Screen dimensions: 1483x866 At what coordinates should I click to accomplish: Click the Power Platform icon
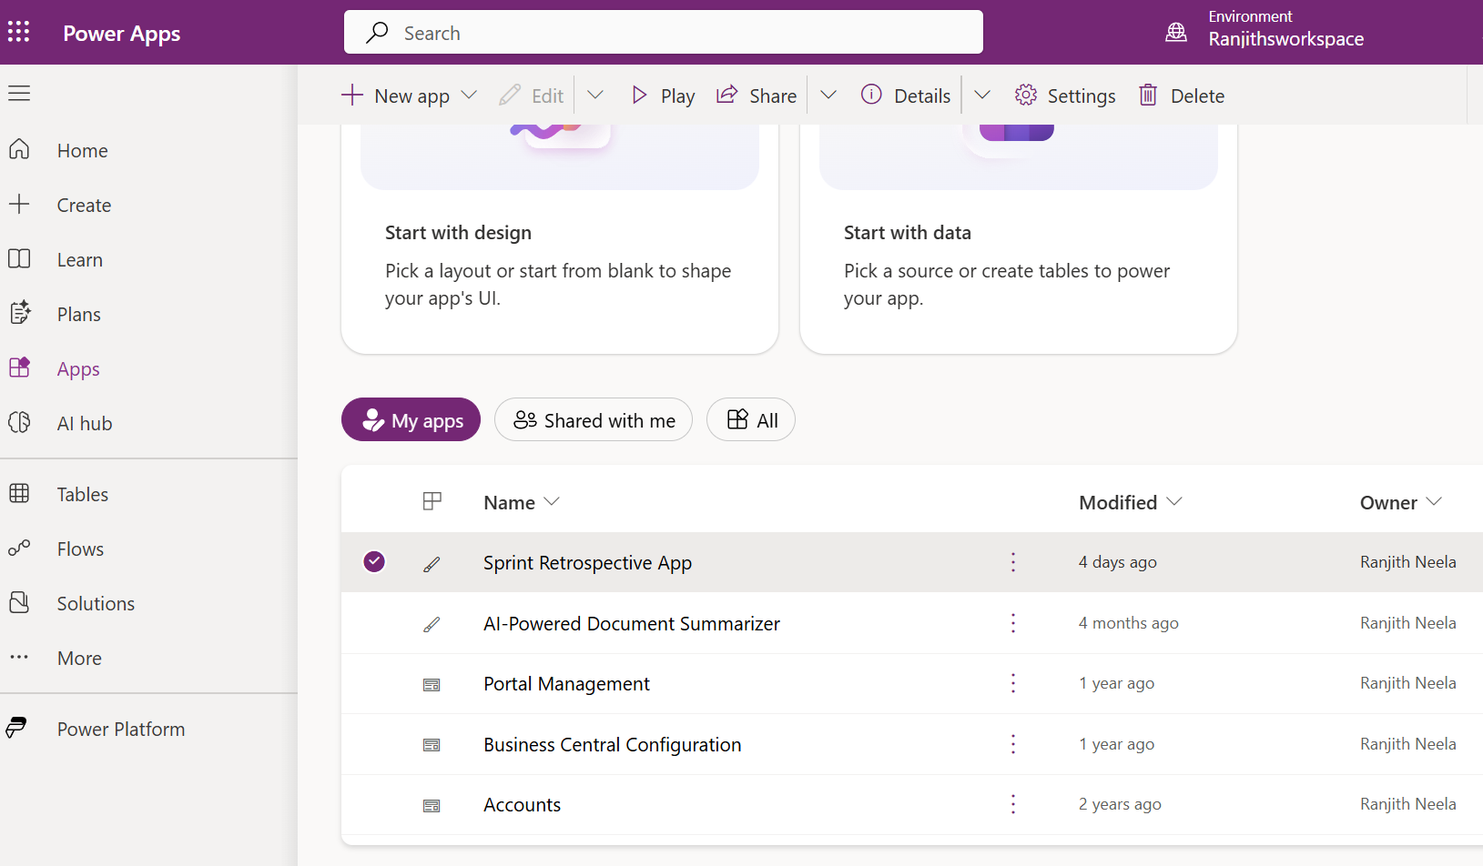pyautogui.click(x=18, y=728)
